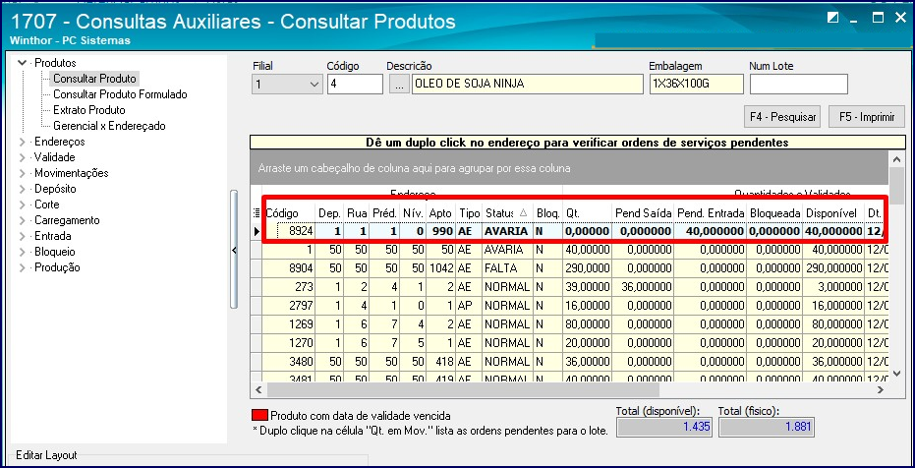This screenshot has width=915, height=468.
Task: Collapse the left navigation panel splitter arrow
Action: click(234, 251)
